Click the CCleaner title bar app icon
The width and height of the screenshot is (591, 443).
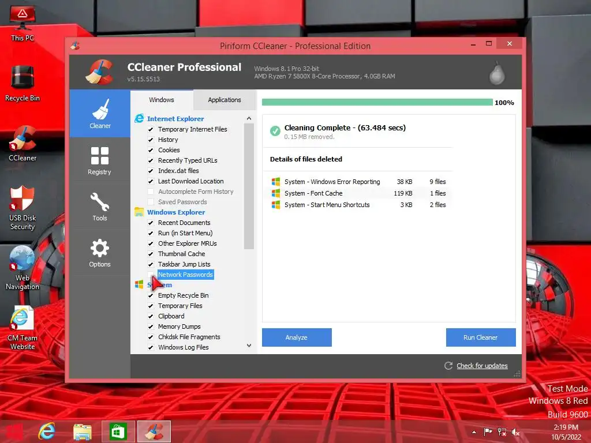click(x=75, y=46)
